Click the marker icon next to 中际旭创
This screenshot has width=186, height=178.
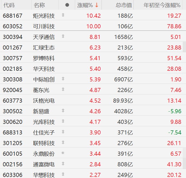tap(63, 79)
